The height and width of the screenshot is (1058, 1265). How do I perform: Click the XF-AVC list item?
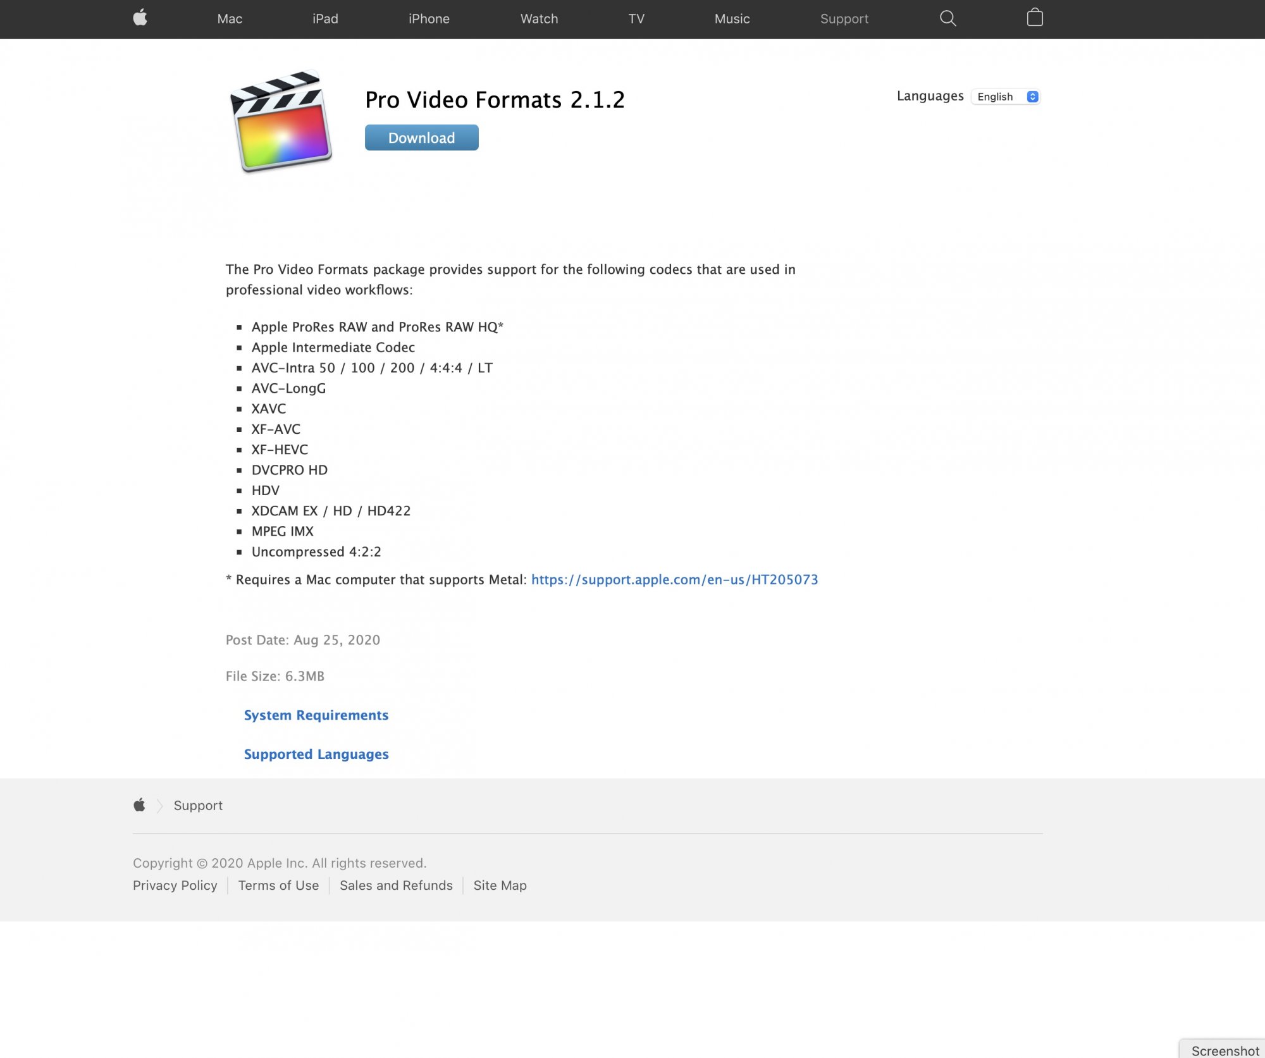(276, 429)
